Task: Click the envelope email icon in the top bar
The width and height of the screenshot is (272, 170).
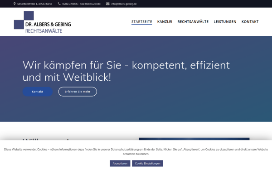Action: tap(108, 4)
